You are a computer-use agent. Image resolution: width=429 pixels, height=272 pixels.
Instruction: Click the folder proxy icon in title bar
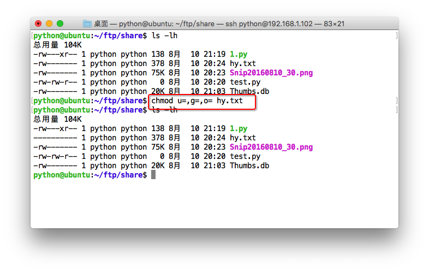(87, 23)
